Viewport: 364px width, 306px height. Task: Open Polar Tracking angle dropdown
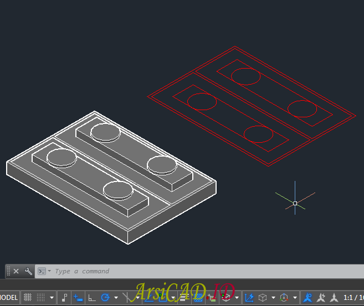[x=116, y=297]
